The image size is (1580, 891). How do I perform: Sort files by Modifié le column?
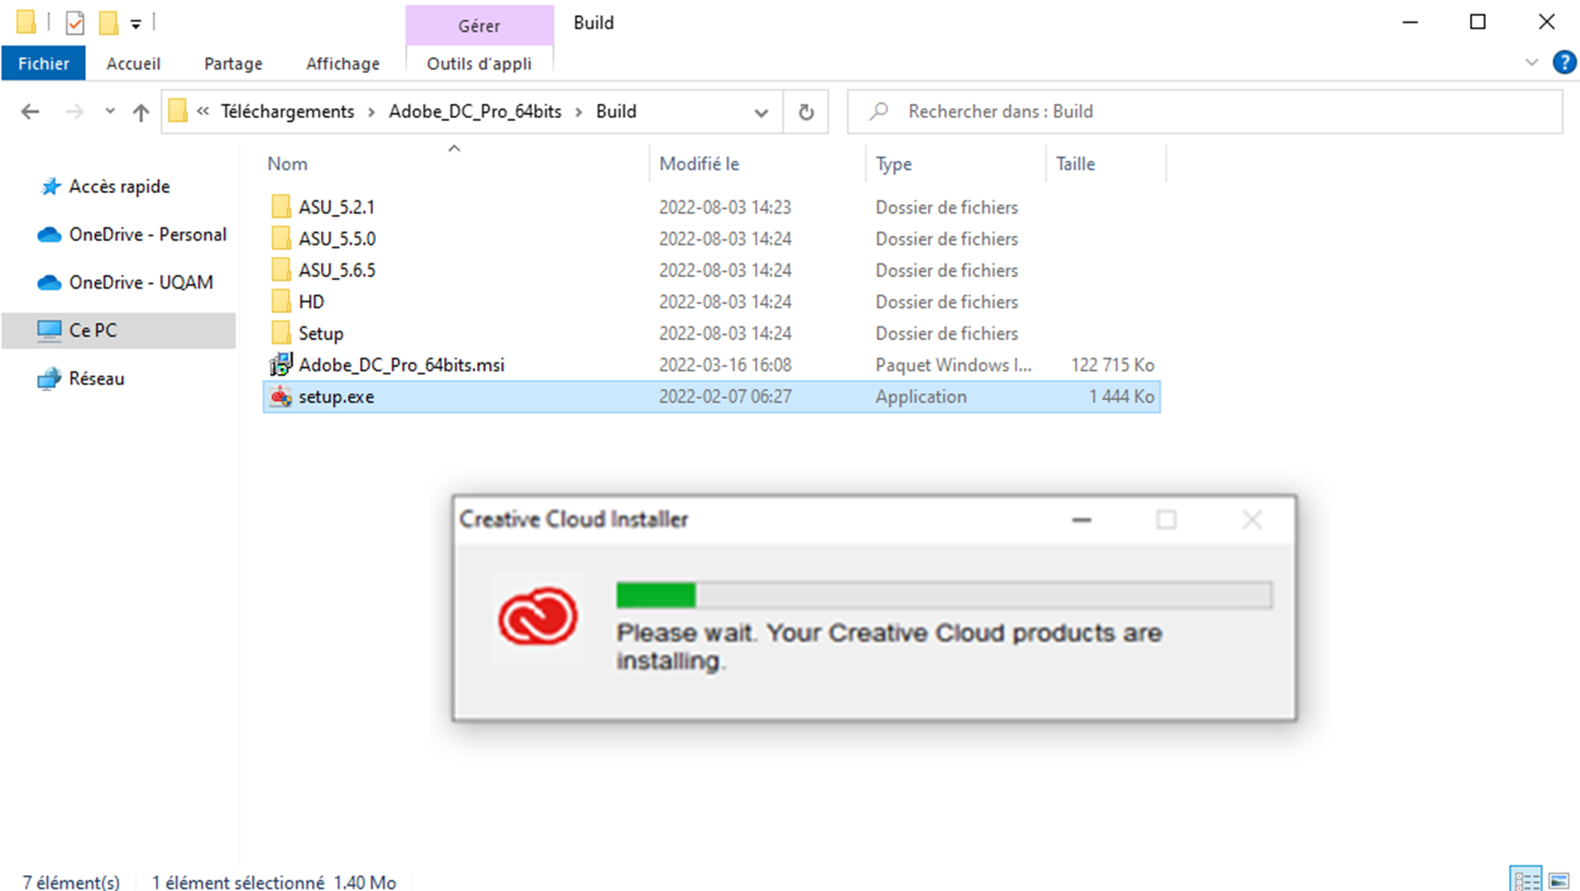click(699, 164)
